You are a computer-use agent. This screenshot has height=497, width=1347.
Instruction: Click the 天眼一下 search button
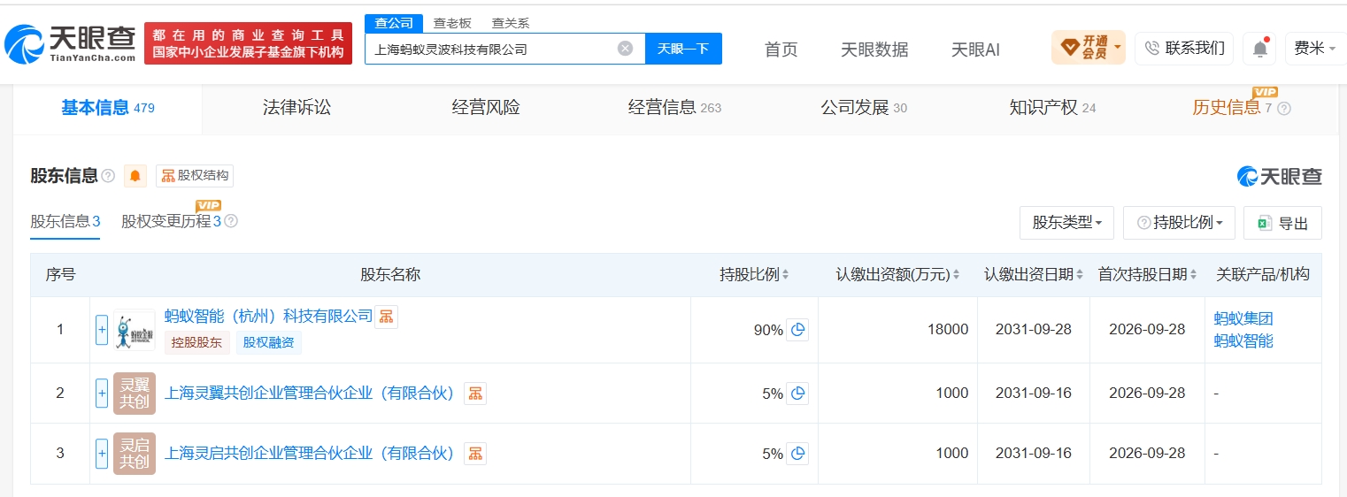[683, 49]
